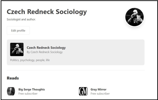Click the By Czech Redneck Sociology byline
Image resolution: width=158 pixels, height=100 pixels.
pos(45,52)
